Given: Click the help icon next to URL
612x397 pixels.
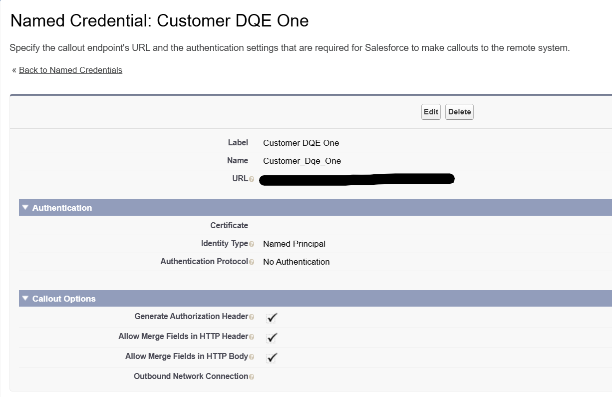Looking at the screenshot, I should click(252, 179).
